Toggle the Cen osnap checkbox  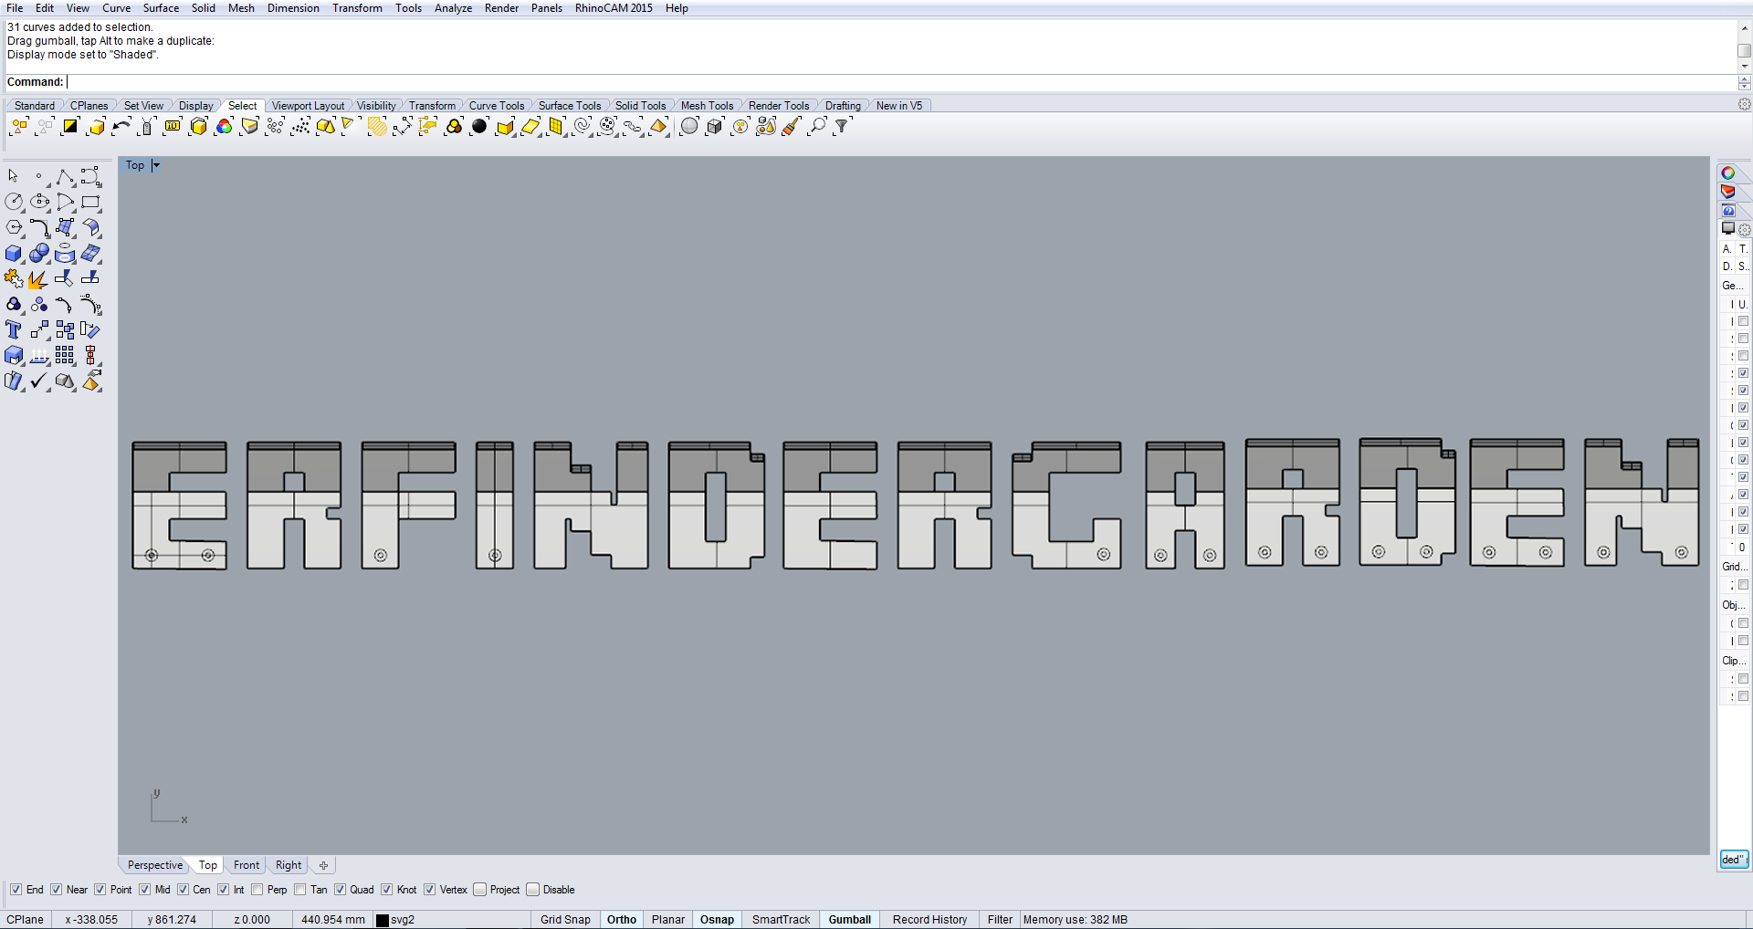tap(183, 890)
